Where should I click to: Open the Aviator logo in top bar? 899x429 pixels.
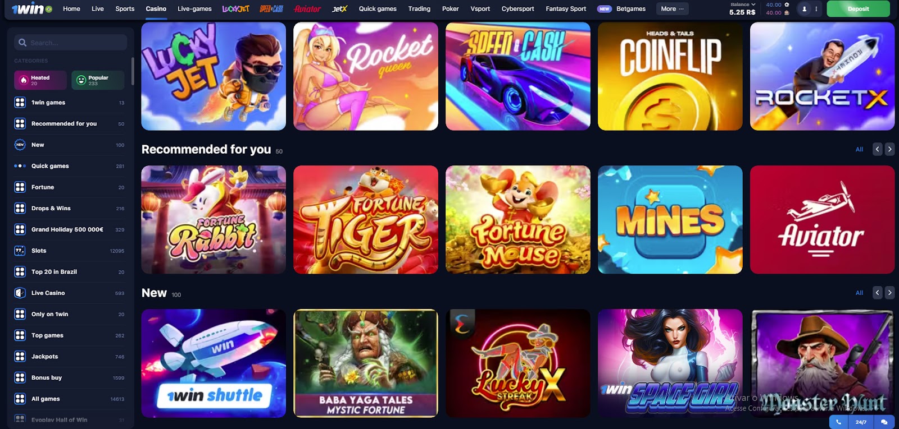pos(307,9)
